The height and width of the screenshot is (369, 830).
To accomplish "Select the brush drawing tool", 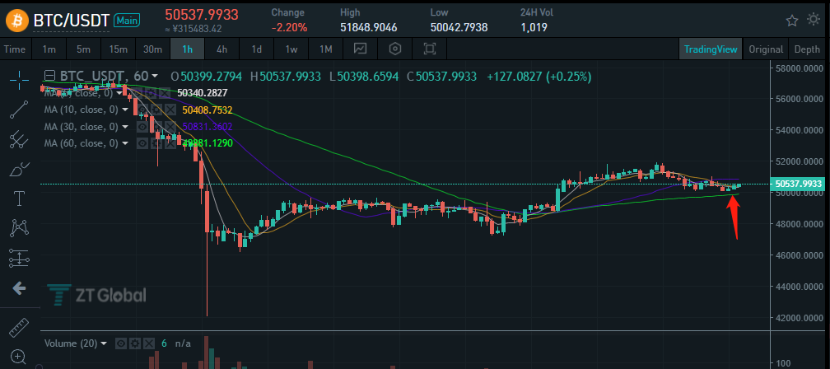I will (20, 169).
